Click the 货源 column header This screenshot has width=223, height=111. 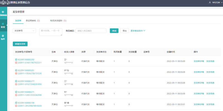pyautogui.click(x=83, y=52)
